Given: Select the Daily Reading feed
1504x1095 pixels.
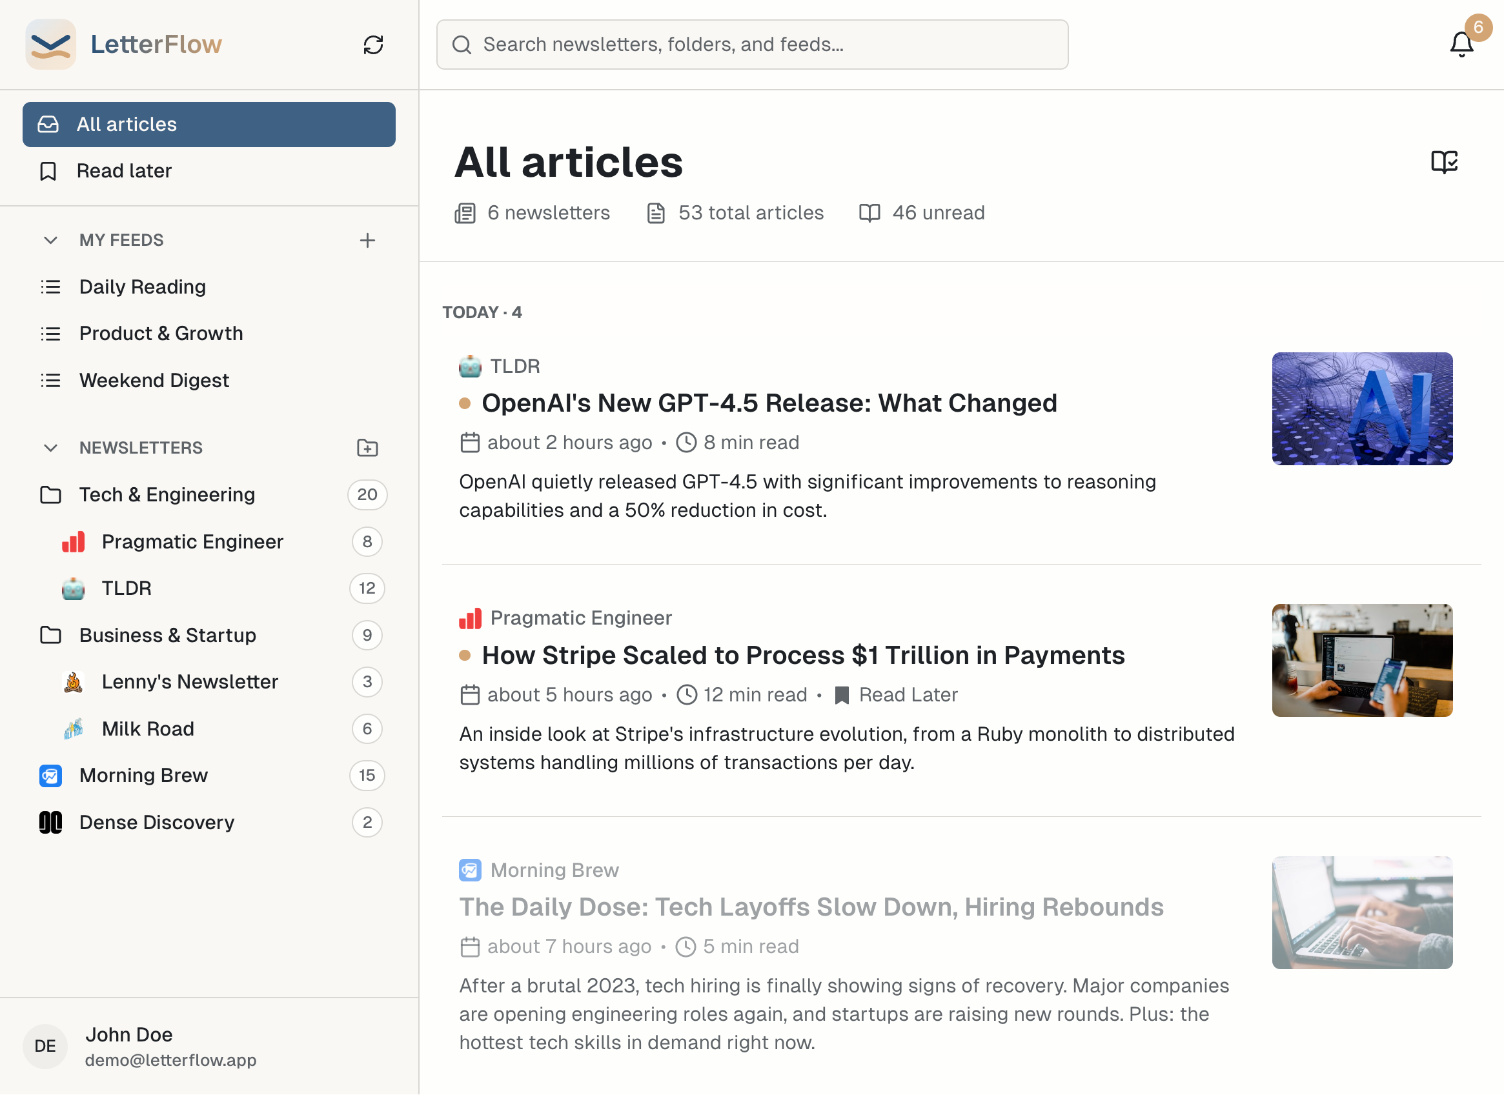Looking at the screenshot, I should [x=143, y=287].
